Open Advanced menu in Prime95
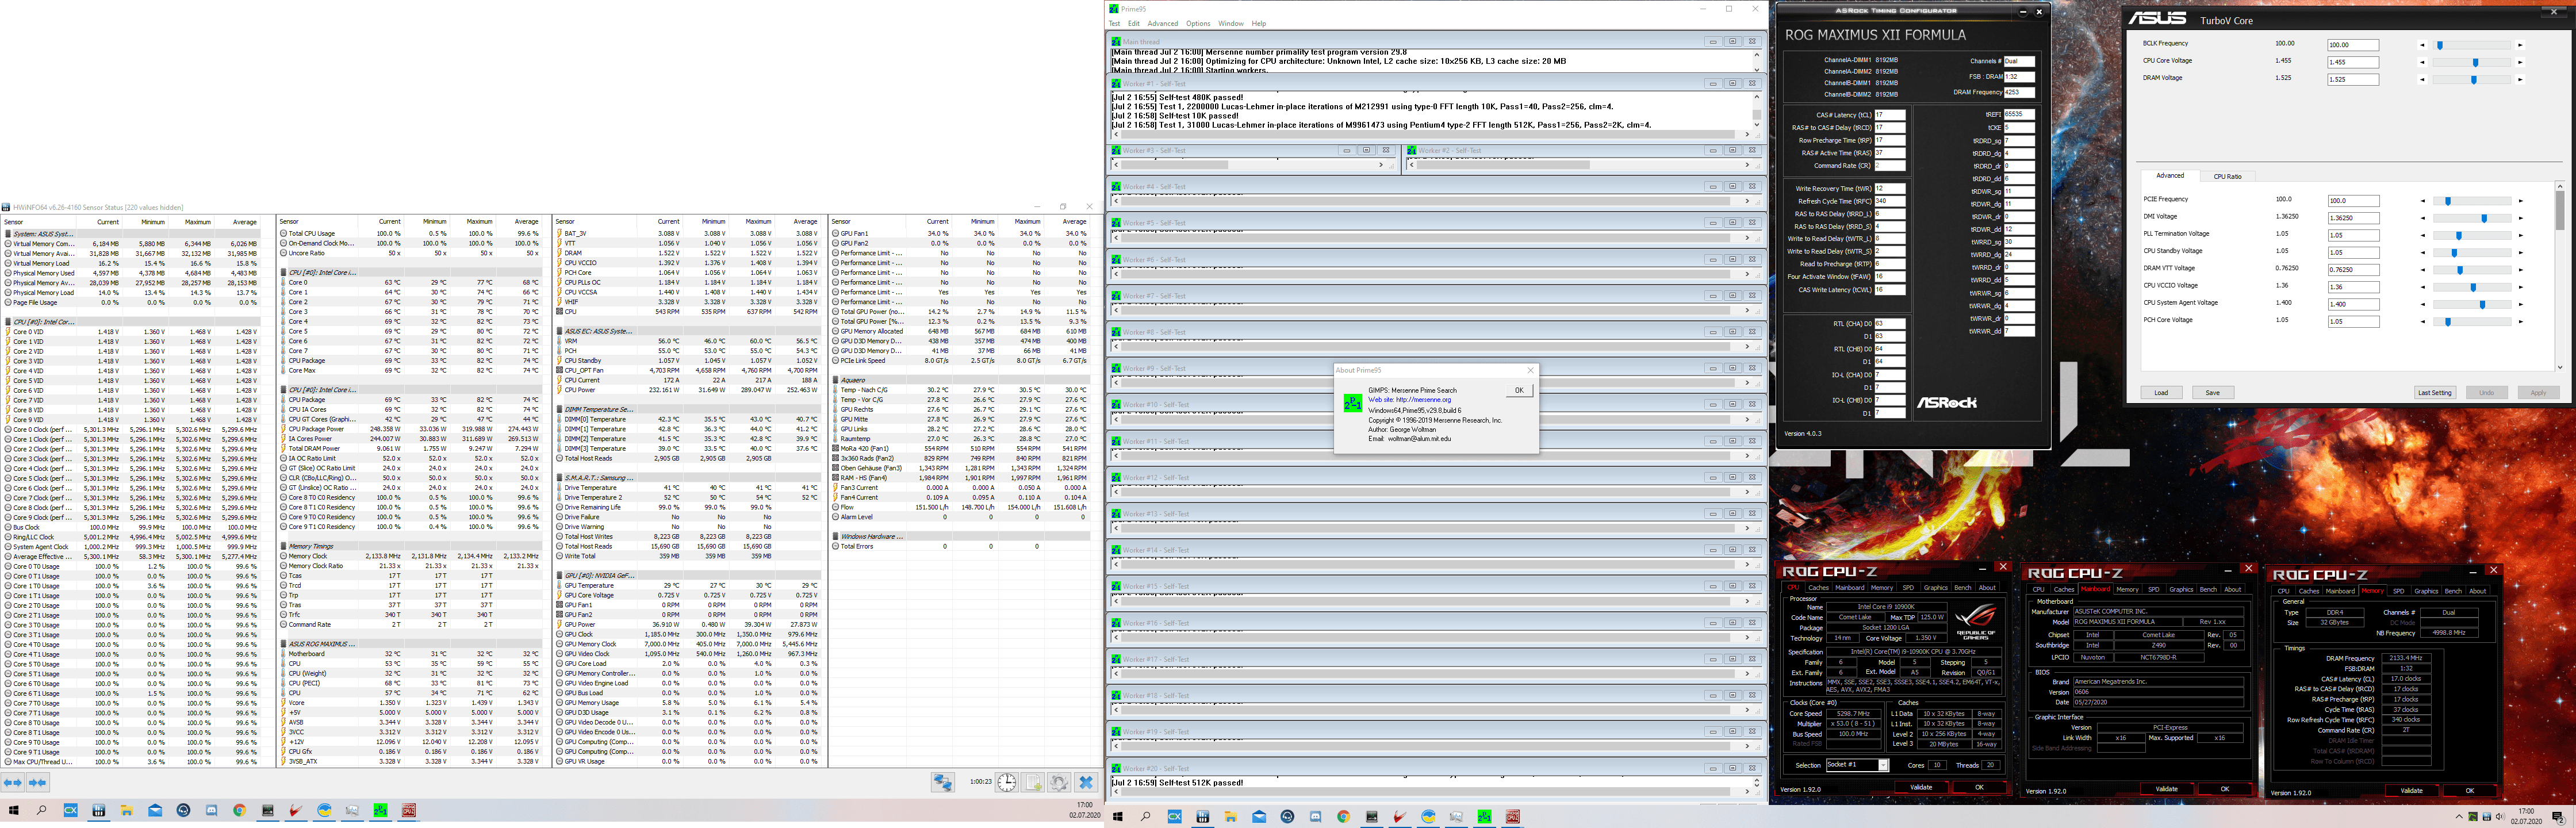 tap(1162, 23)
